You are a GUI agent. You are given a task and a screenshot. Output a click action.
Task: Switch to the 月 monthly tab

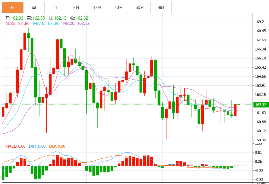pyautogui.click(x=55, y=7)
